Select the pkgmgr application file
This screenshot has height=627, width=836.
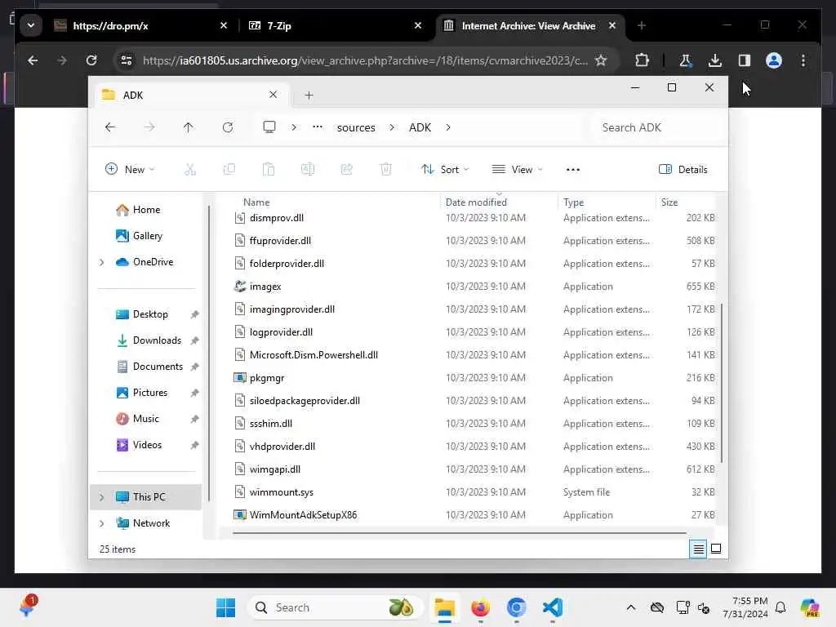click(x=474, y=377)
